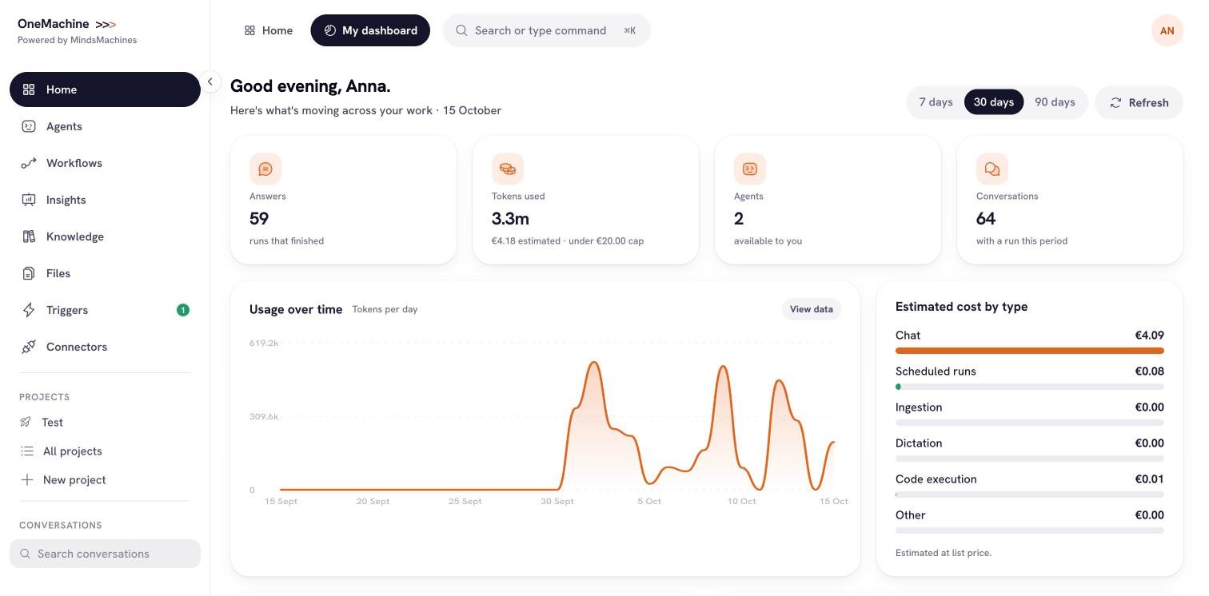Click the Test project rocket icon
Viewport: 1209px width, 596px height.
pyautogui.click(x=26, y=422)
